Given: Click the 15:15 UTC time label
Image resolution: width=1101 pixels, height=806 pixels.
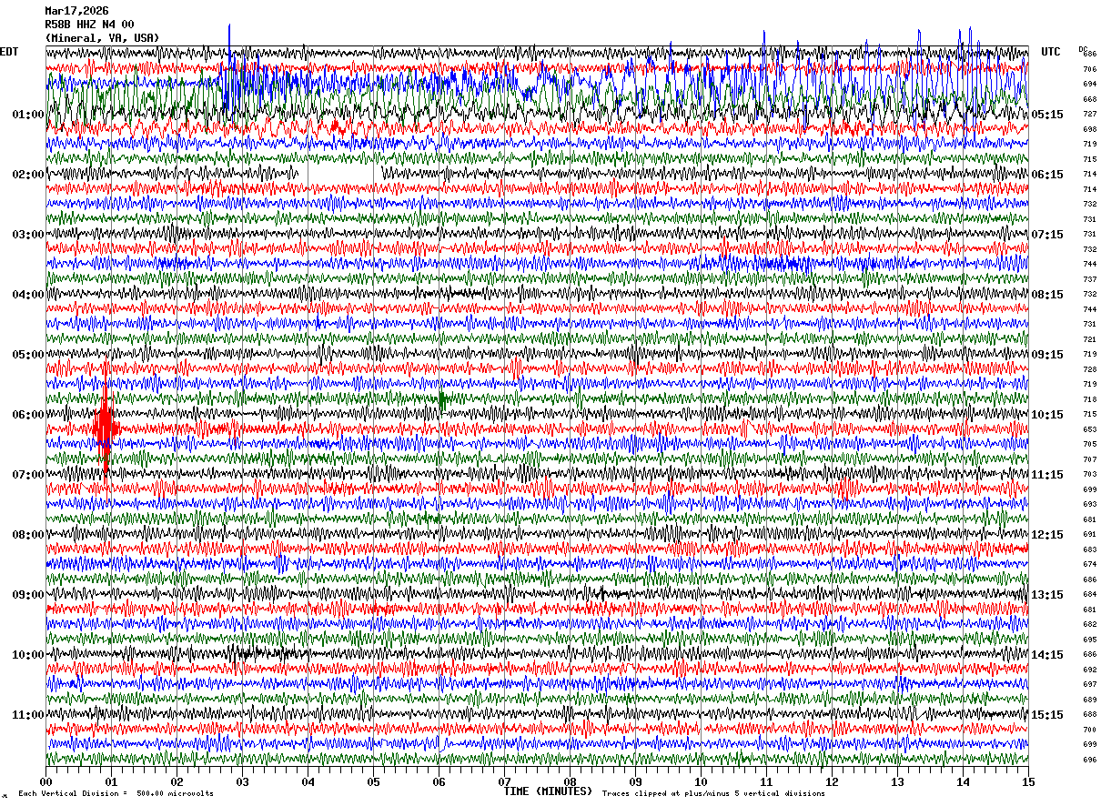Looking at the screenshot, I should (1047, 715).
